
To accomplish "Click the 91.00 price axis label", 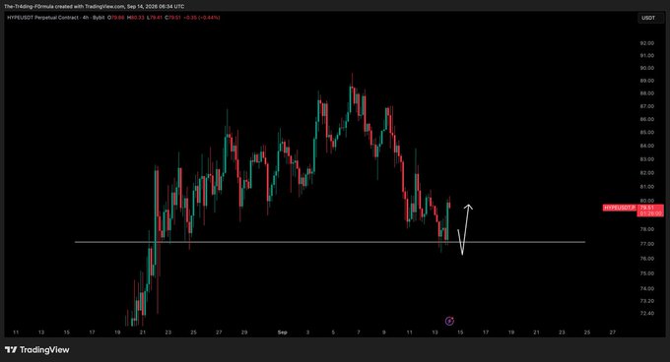I will click(647, 55).
